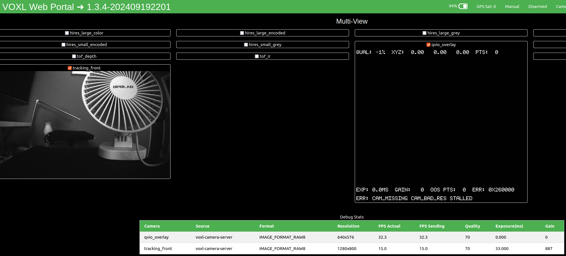This screenshot has height=256, width=566.
Task: Click the FPS Actual column header
Action: 389,226
